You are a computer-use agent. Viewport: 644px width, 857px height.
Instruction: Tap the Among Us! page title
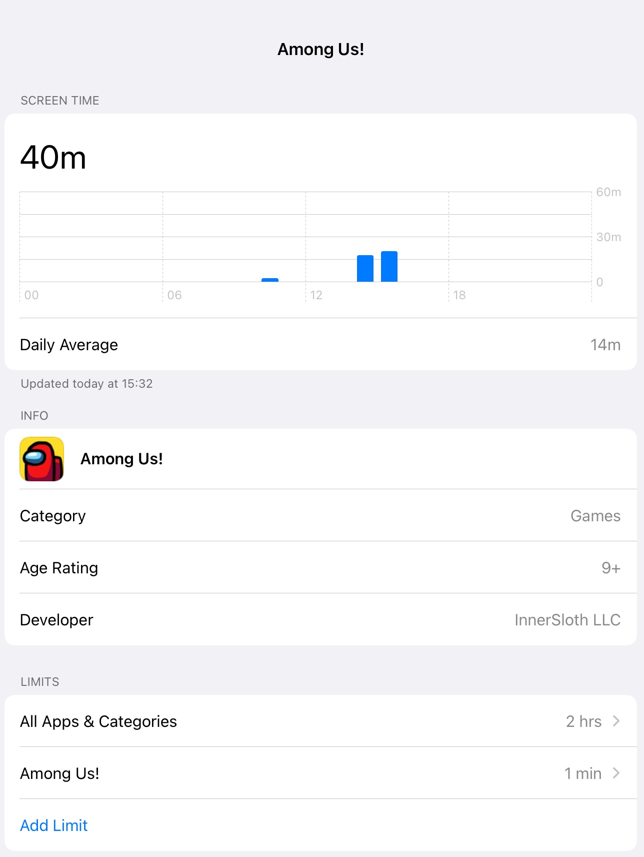coord(320,49)
